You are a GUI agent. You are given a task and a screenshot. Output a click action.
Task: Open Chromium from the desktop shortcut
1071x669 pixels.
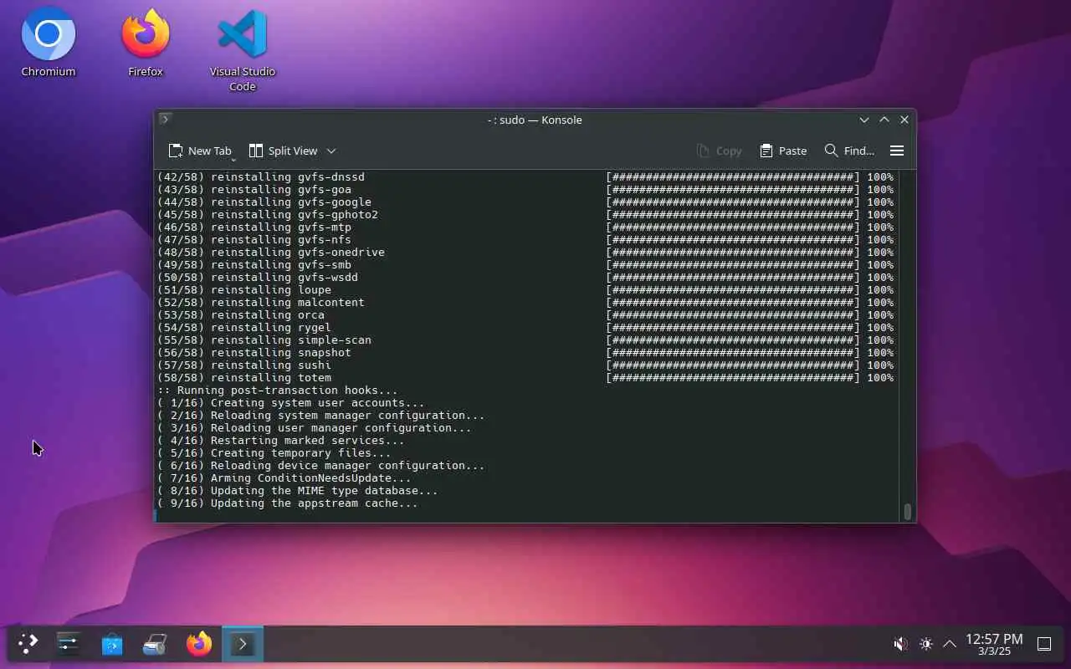(49, 44)
